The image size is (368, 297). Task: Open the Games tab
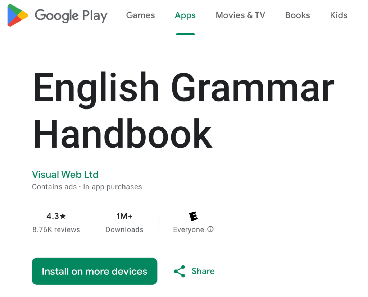pyautogui.click(x=140, y=15)
